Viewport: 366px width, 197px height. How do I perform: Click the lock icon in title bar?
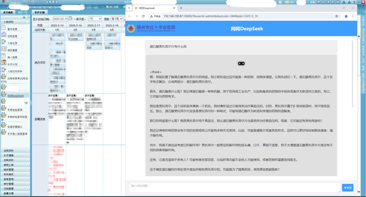pos(344,2)
